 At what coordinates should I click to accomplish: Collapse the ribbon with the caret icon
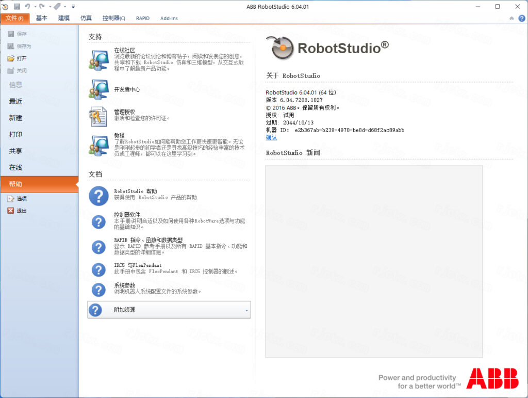511,18
